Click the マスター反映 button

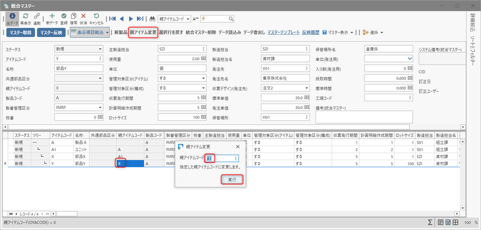click(51, 33)
